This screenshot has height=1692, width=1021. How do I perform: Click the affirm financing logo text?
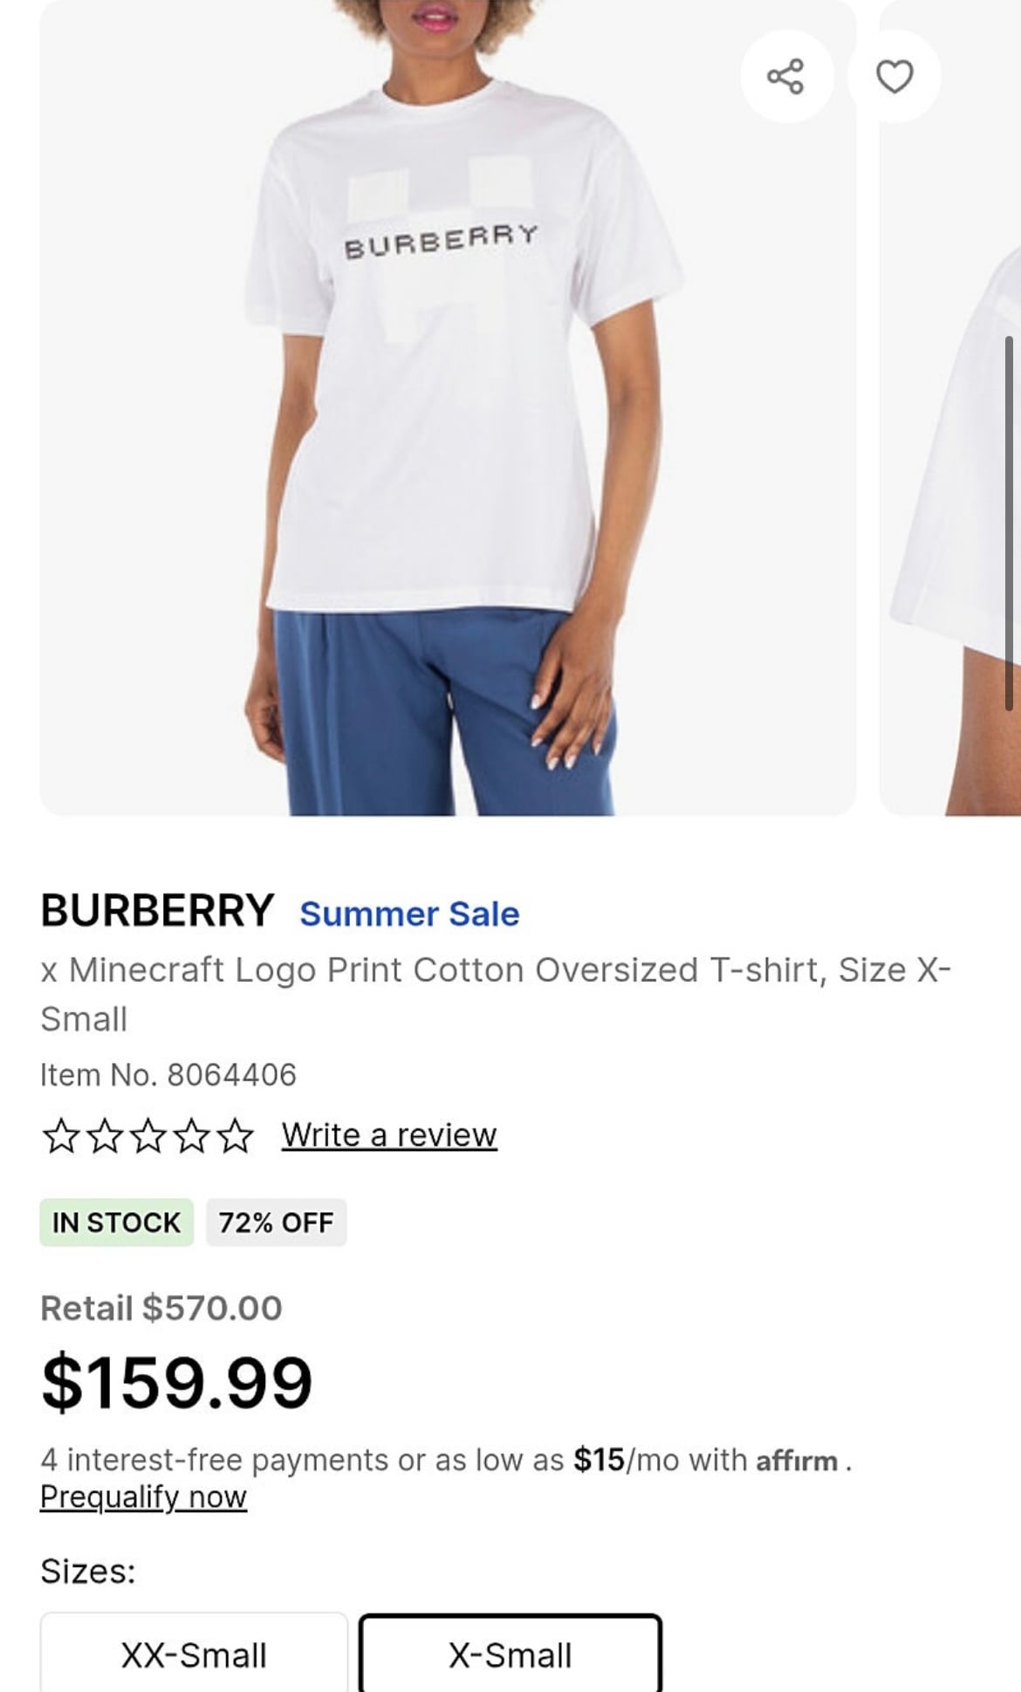tap(797, 1461)
